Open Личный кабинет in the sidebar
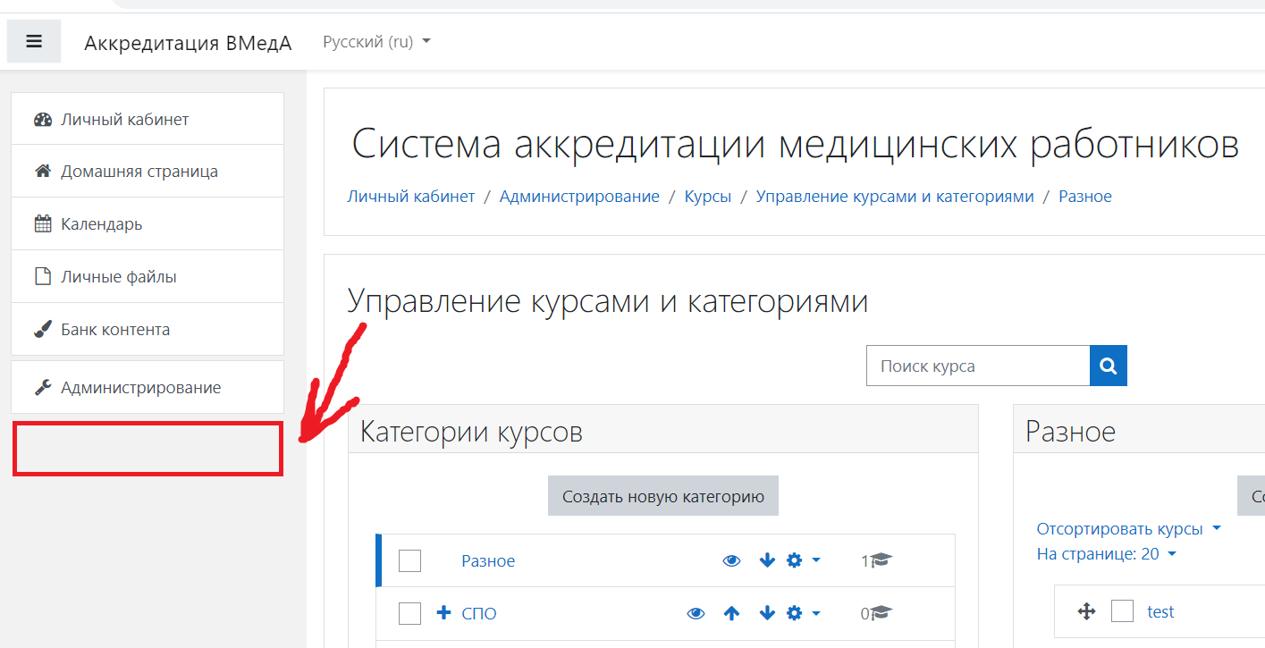 [125, 119]
